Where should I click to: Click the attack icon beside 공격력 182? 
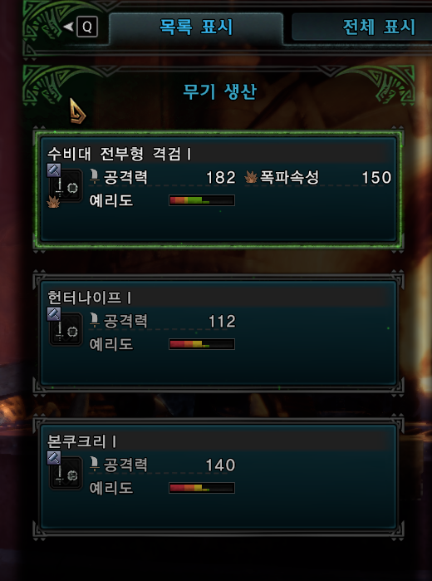tap(95, 177)
